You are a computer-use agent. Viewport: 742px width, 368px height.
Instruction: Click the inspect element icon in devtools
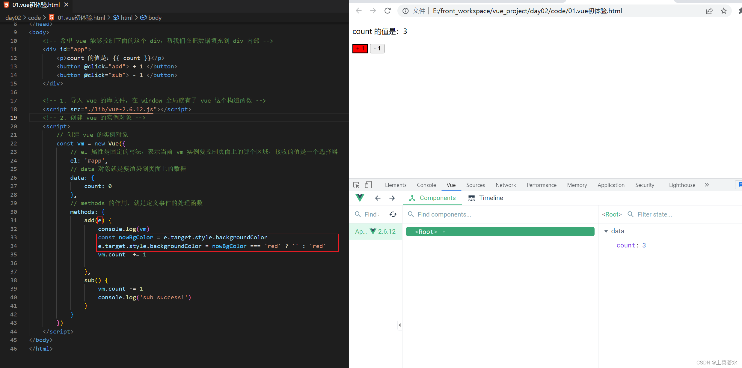[357, 185]
